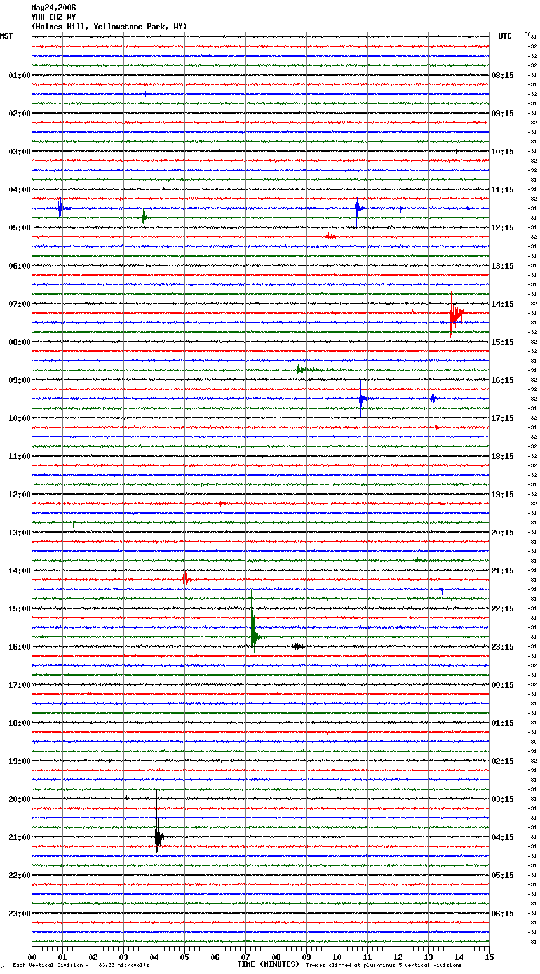Screen dimensions: 540x974
Task: Select the 18:00 MST time label
Action: click(x=20, y=723)
